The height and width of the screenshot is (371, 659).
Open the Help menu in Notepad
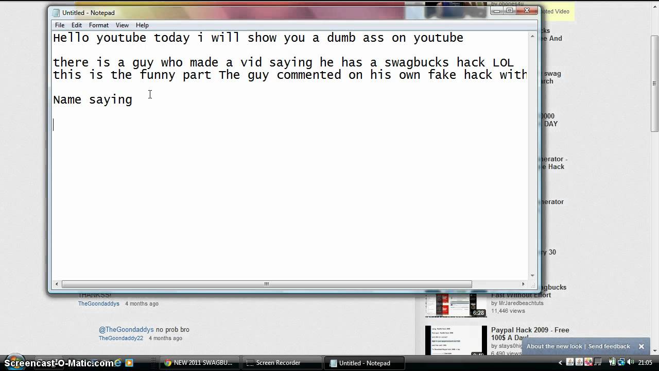tap(142, 25)
